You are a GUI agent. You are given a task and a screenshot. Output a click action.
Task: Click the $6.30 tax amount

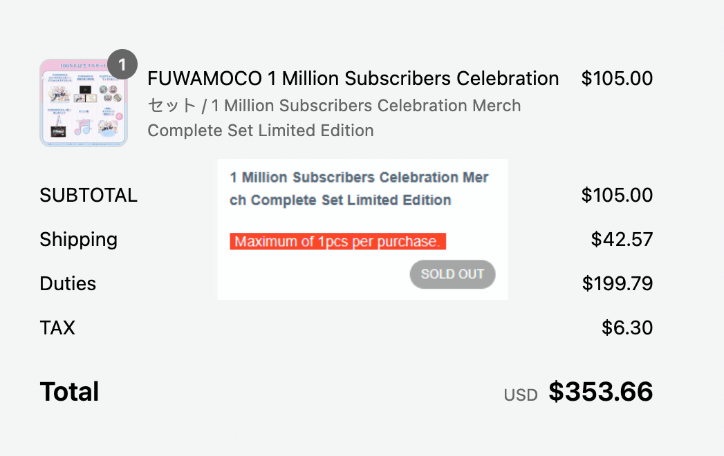click(x=626, y=327)
